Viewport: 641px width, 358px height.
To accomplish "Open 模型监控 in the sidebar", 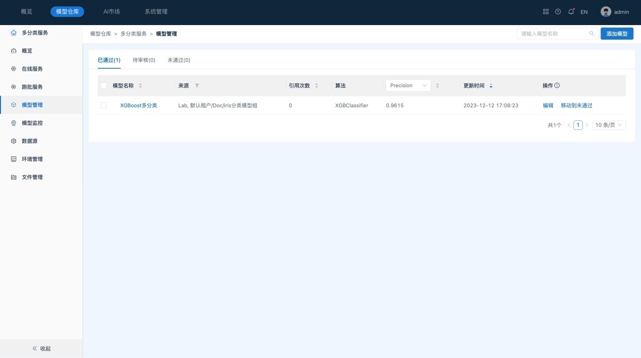I will 32,123.
